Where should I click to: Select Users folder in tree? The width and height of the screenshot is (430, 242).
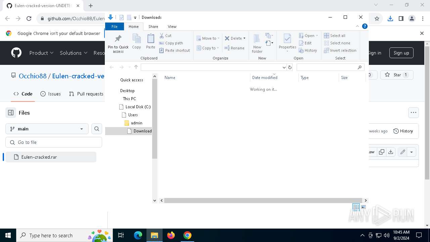click(x=130, y=115)
